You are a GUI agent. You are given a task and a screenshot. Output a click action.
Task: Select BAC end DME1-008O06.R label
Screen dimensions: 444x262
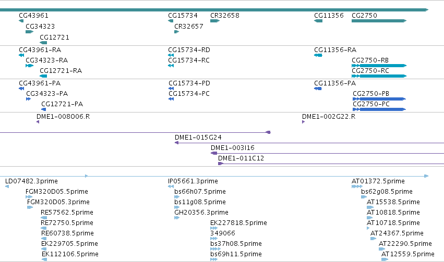[x=63, y=117]
